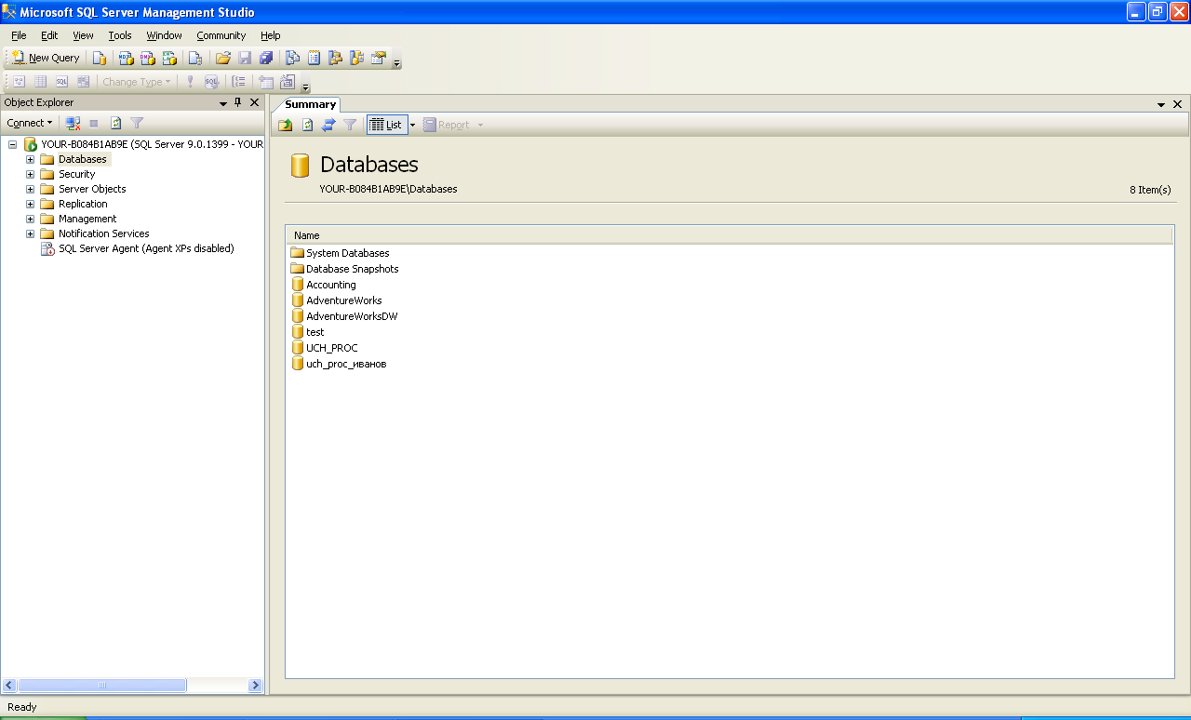The height and width of the screenshot is (720, 1191).
Task: Click the Execute SQL exclamation icon
Action: 191,82
